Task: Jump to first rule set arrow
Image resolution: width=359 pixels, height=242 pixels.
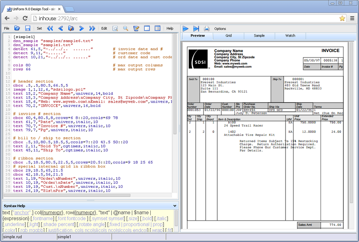Action: (50, 28)
